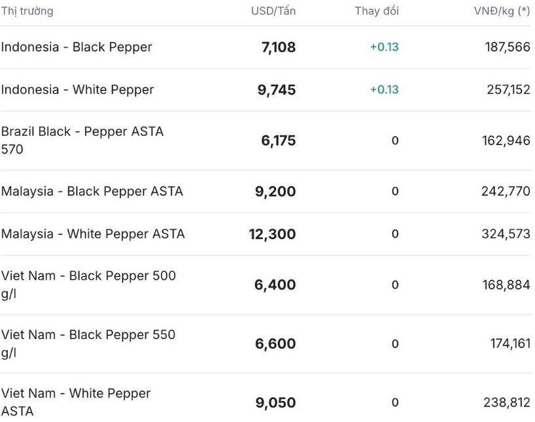
Task: Click the 238,812 VNĐ/kg value
Action: 507,402
